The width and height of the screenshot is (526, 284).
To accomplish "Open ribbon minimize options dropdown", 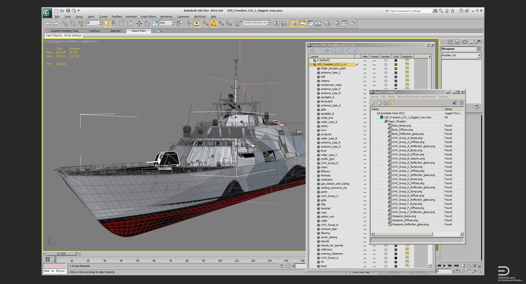I will coord(159,31).
